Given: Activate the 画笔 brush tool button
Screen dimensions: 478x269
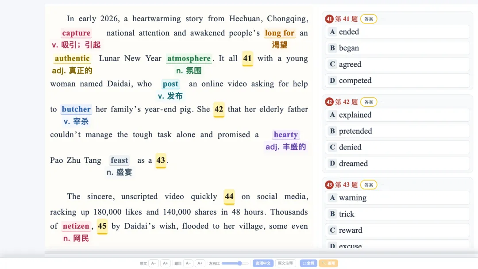Looking at the screenshot, I should click(x=328, y=263).
